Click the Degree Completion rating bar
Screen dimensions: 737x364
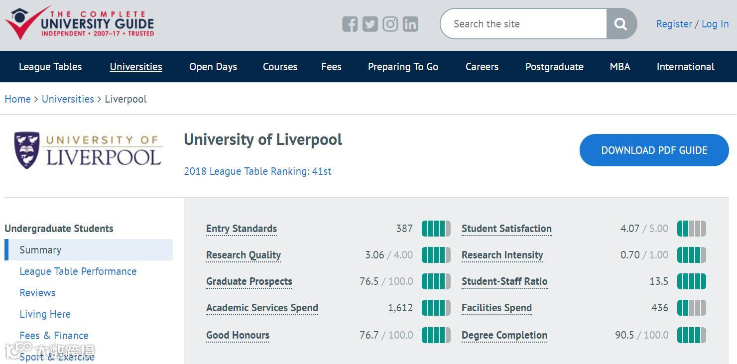click(x=692, y=335)
